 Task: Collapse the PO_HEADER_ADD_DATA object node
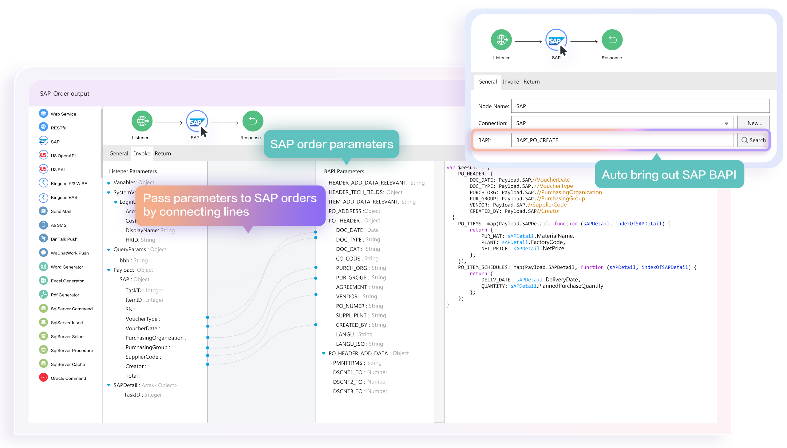[323, 354]
